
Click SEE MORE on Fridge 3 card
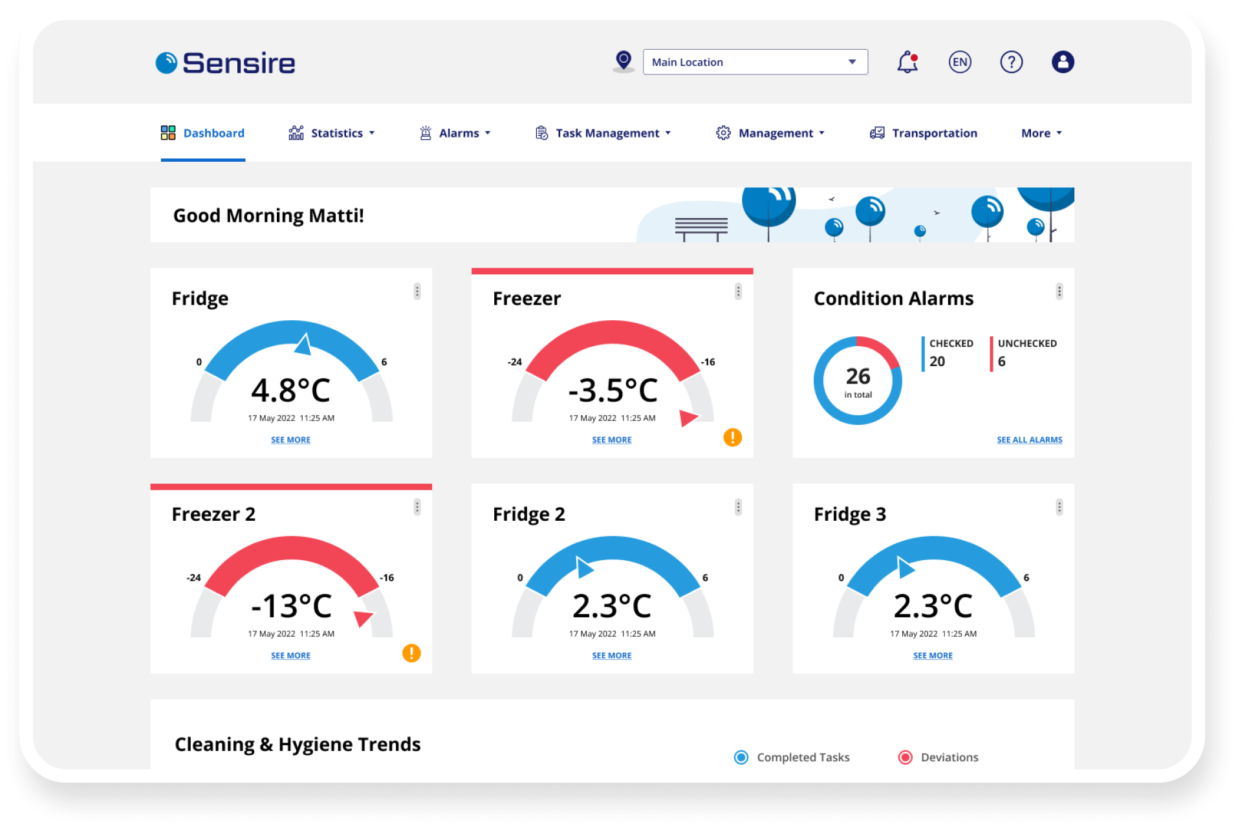point(932,655)
